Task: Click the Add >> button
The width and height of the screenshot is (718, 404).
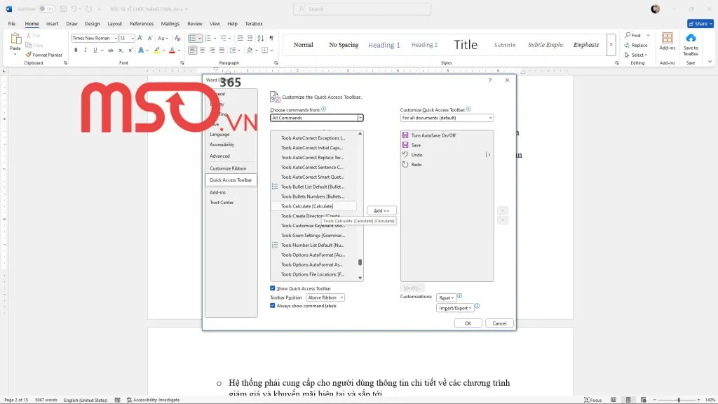Action: [382, 210]
